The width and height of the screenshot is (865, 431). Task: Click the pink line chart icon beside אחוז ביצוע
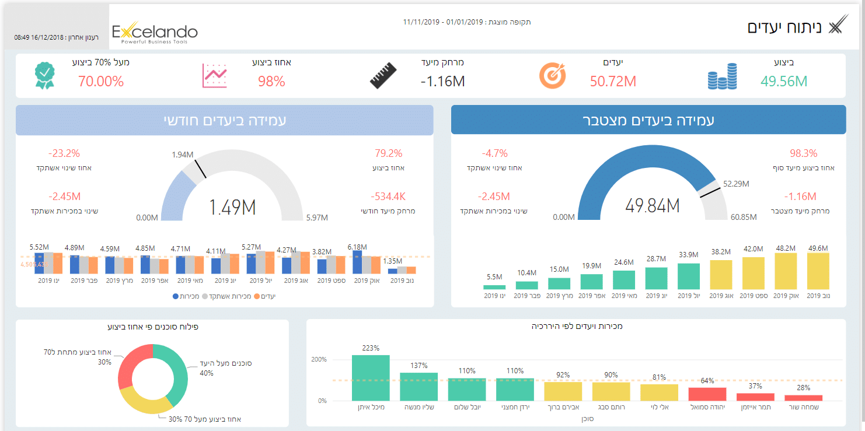coord(214,76)
